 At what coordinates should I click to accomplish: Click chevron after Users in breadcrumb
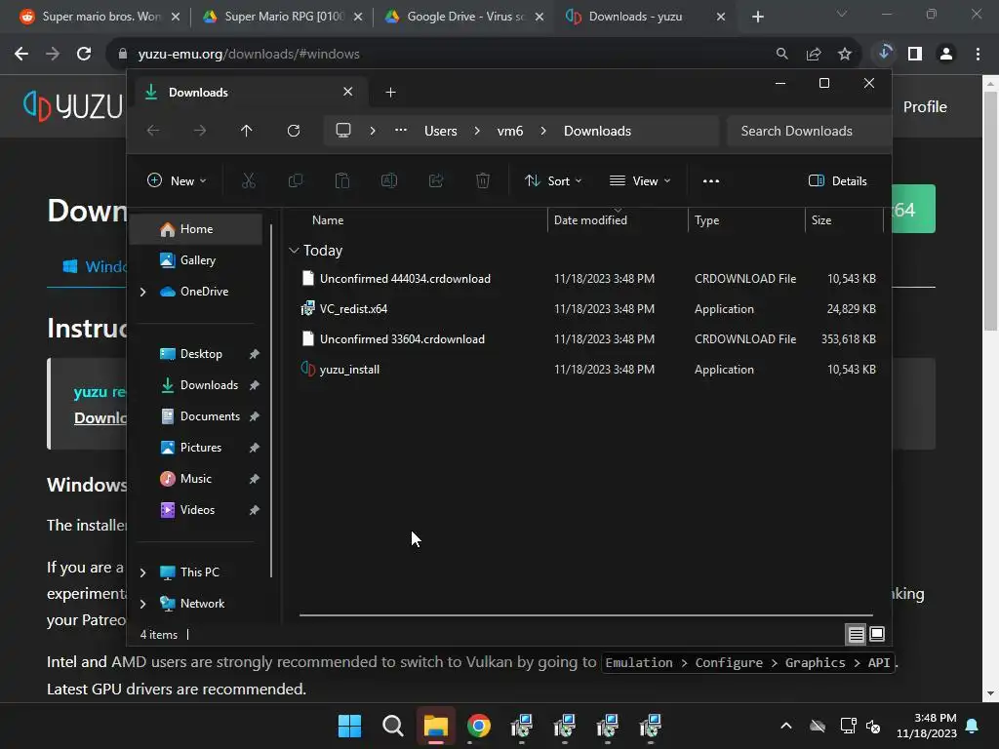click(477, 131)
